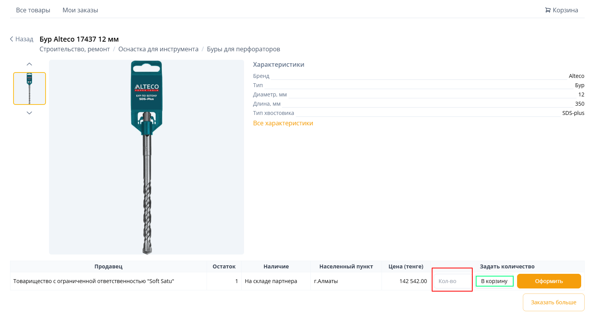The height and width of the screenshot is (317, 597).
Task: Click the Диаметр, мм value 12
Action: pos(581,94)
